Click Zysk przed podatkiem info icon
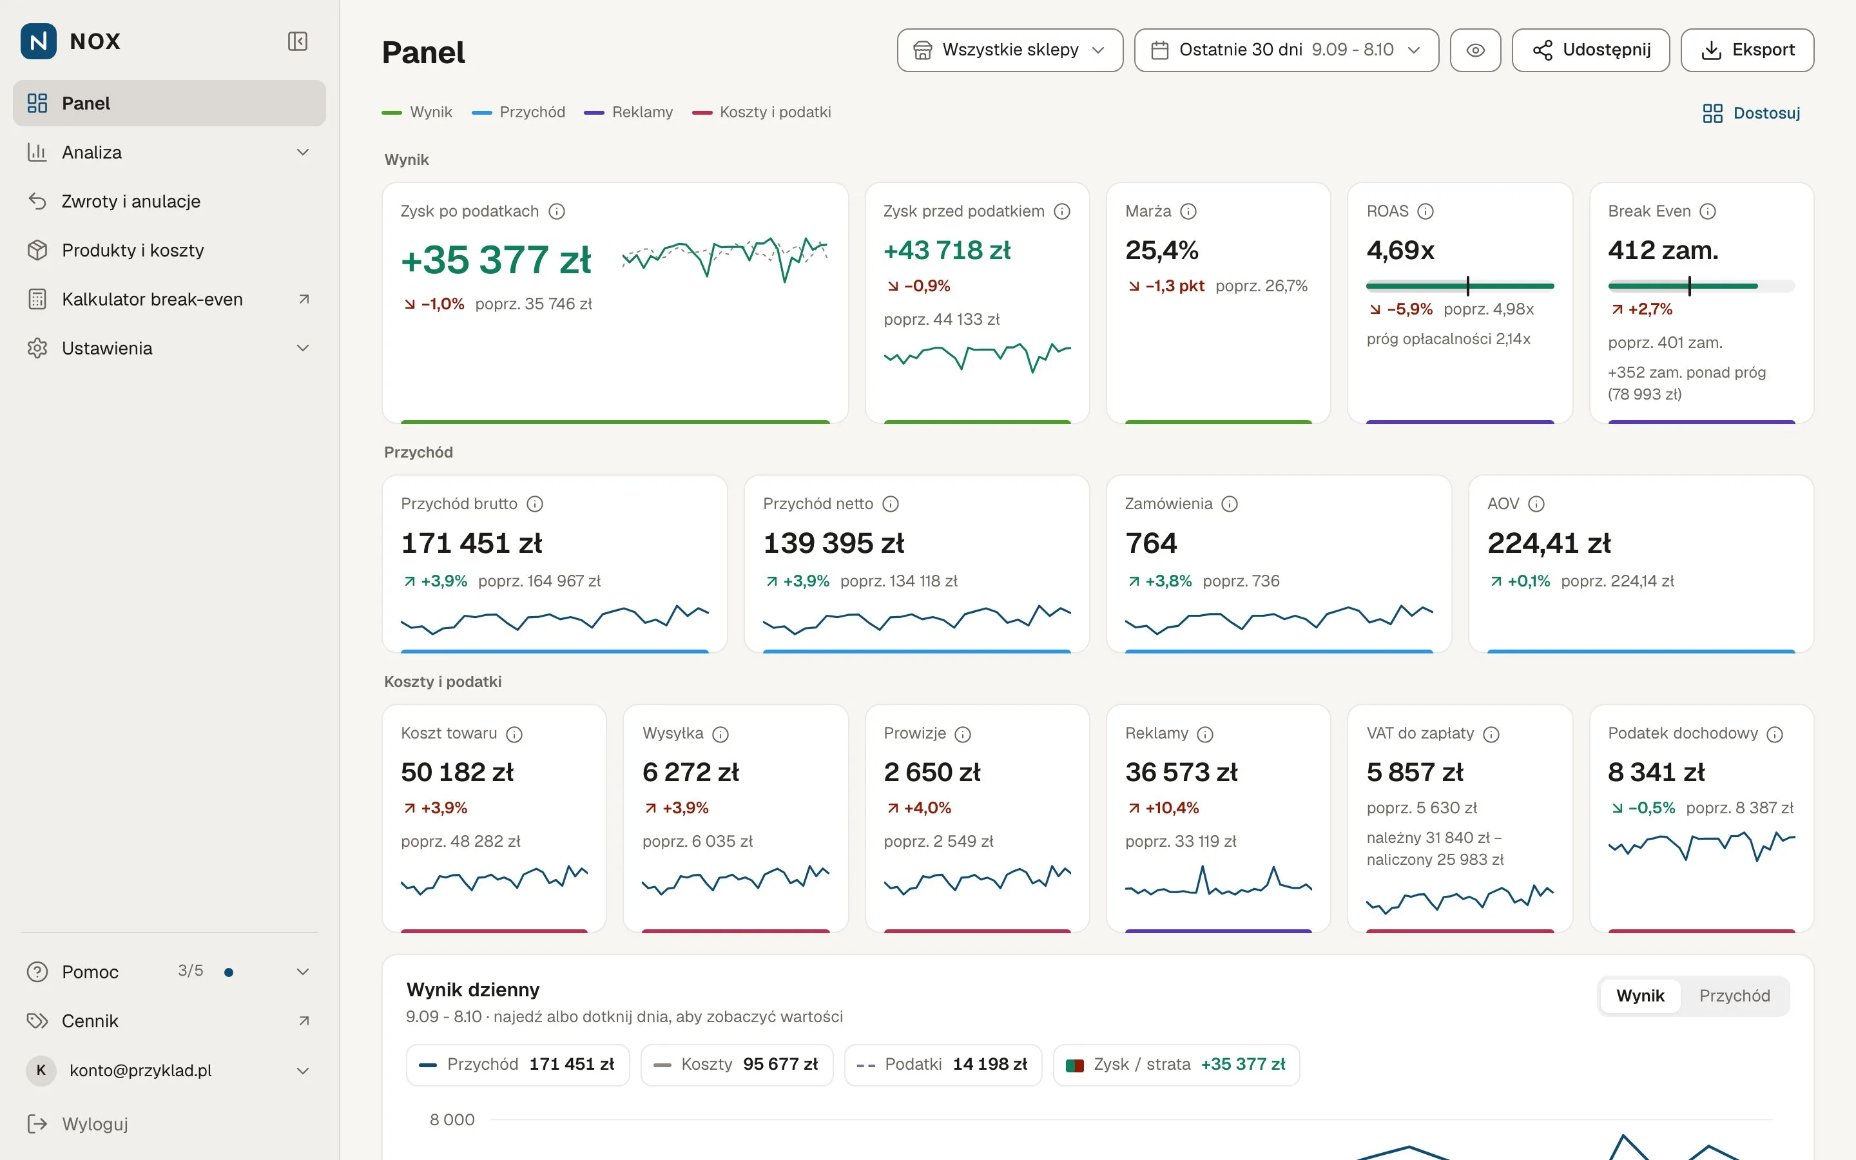1856x1160 pixels. click(1061, 211)
